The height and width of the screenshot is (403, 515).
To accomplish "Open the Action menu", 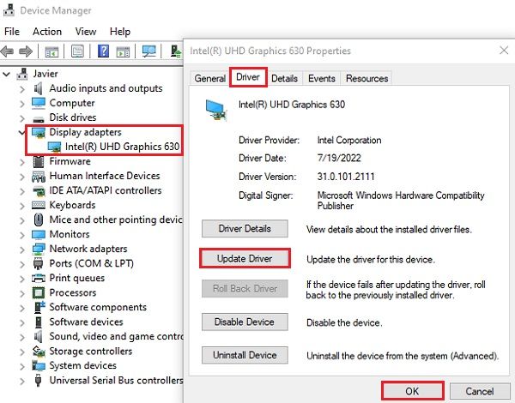I will [x=47, y=32].
